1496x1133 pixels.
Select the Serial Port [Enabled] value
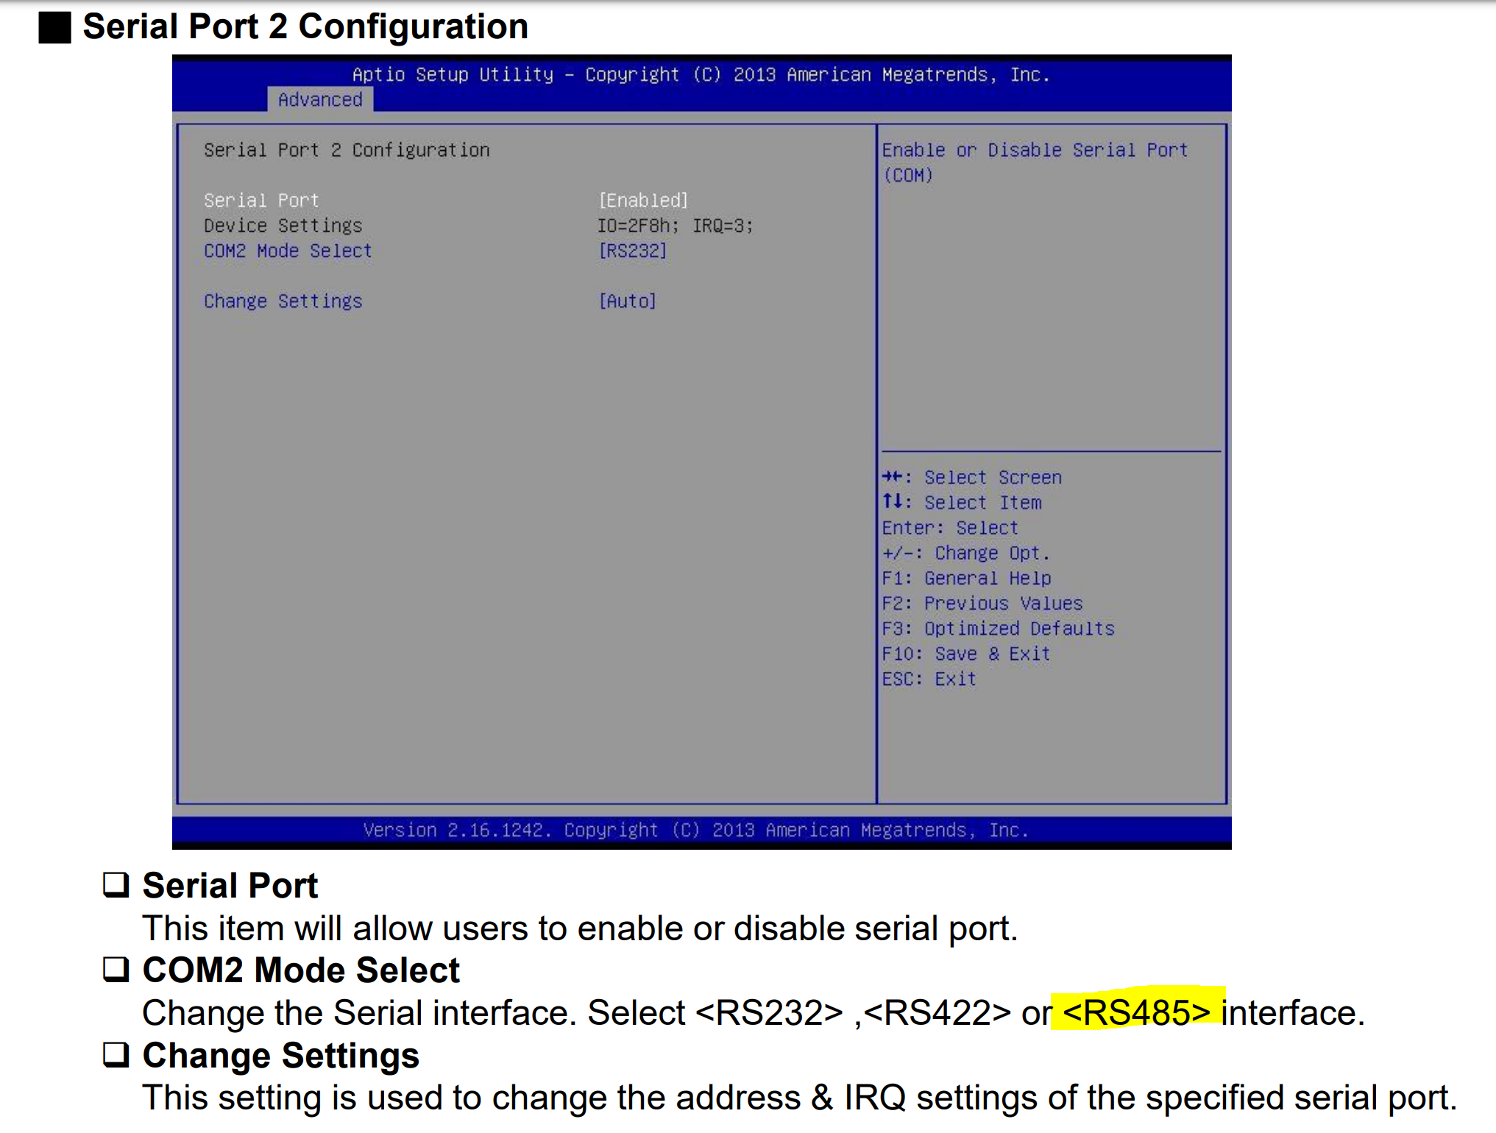pos(643,200)
